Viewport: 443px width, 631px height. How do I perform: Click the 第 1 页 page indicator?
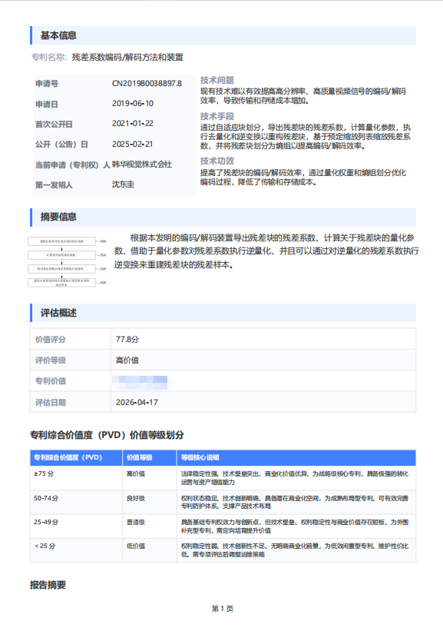pyautogui.click(x=223, y=609)
